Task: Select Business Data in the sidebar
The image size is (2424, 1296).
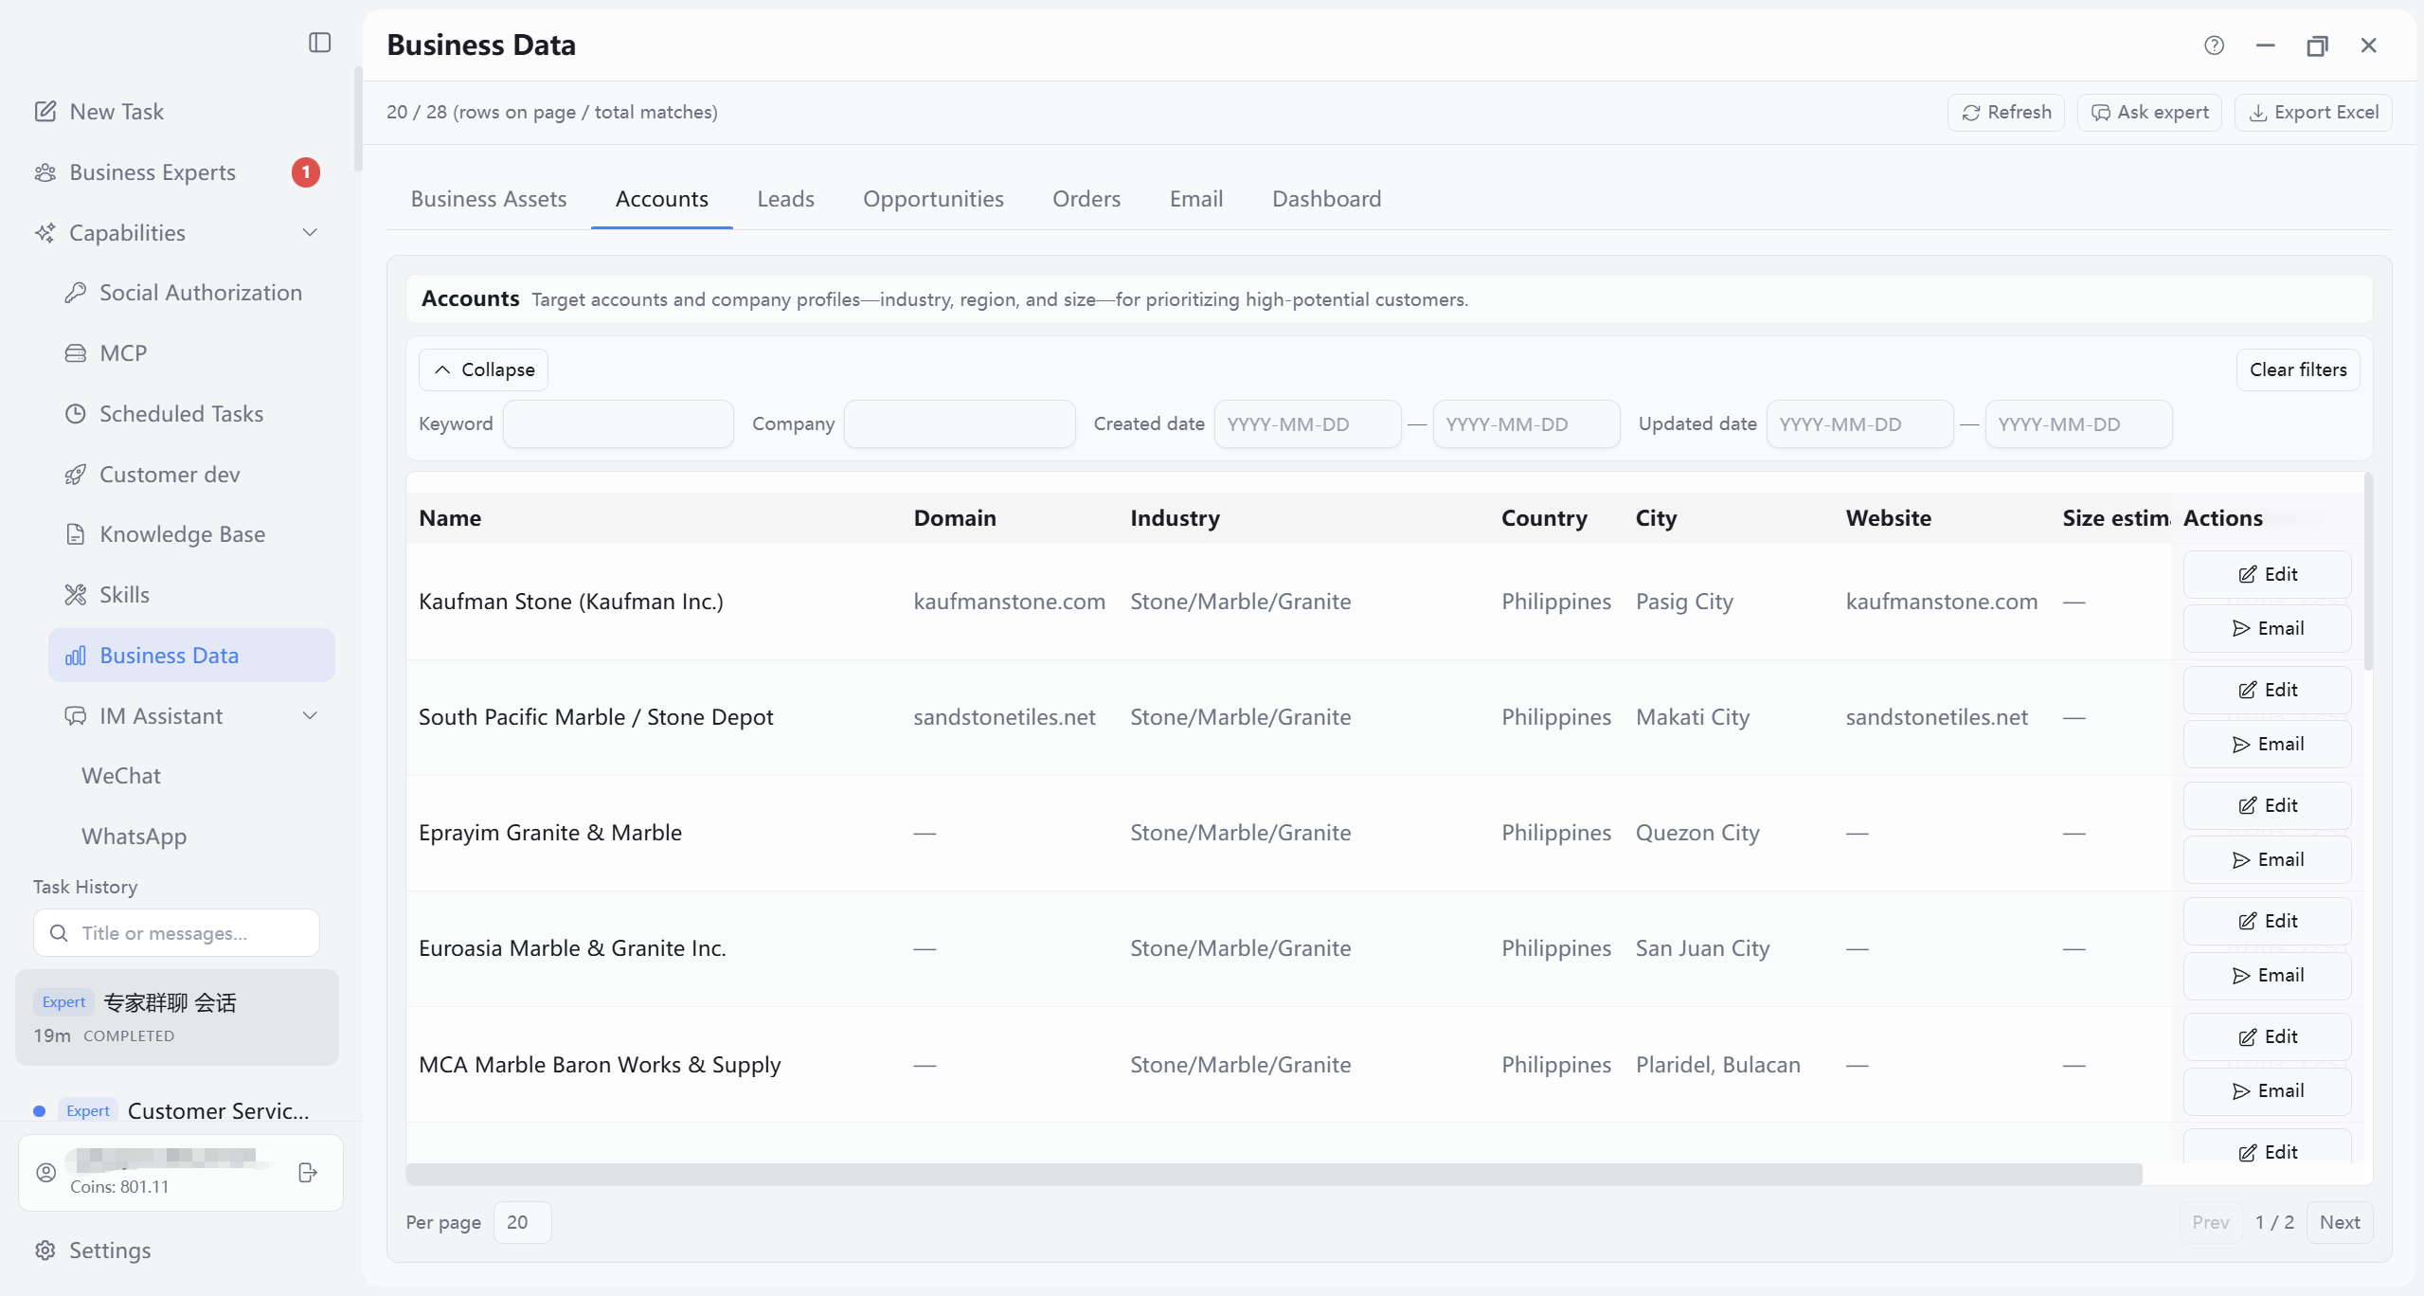Action: point(191,656)
